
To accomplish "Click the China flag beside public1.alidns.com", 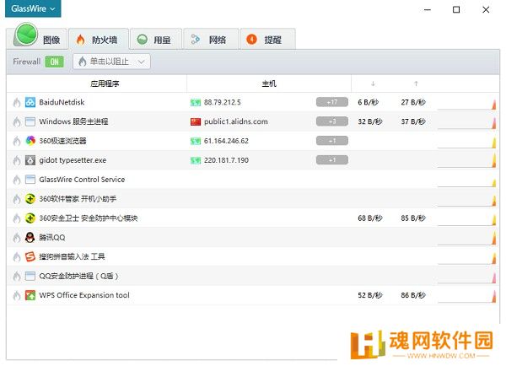I will pos(196,121).
